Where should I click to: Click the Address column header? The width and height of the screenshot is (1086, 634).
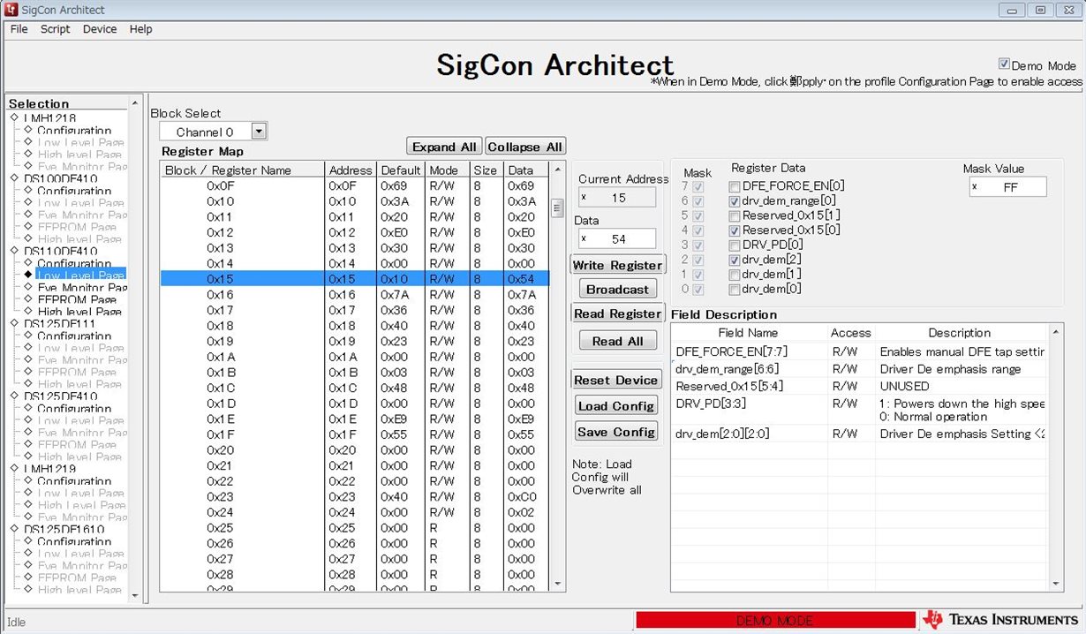tap(351, 170)
